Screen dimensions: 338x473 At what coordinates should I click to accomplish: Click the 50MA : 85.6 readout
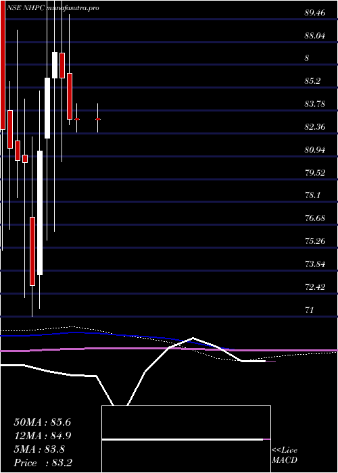42,422
